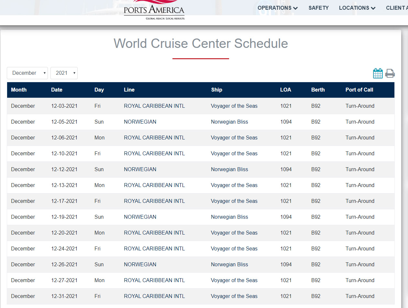Select date 12-05-2021 in the table
Screen dimensions: 408x308
(64, 122)
